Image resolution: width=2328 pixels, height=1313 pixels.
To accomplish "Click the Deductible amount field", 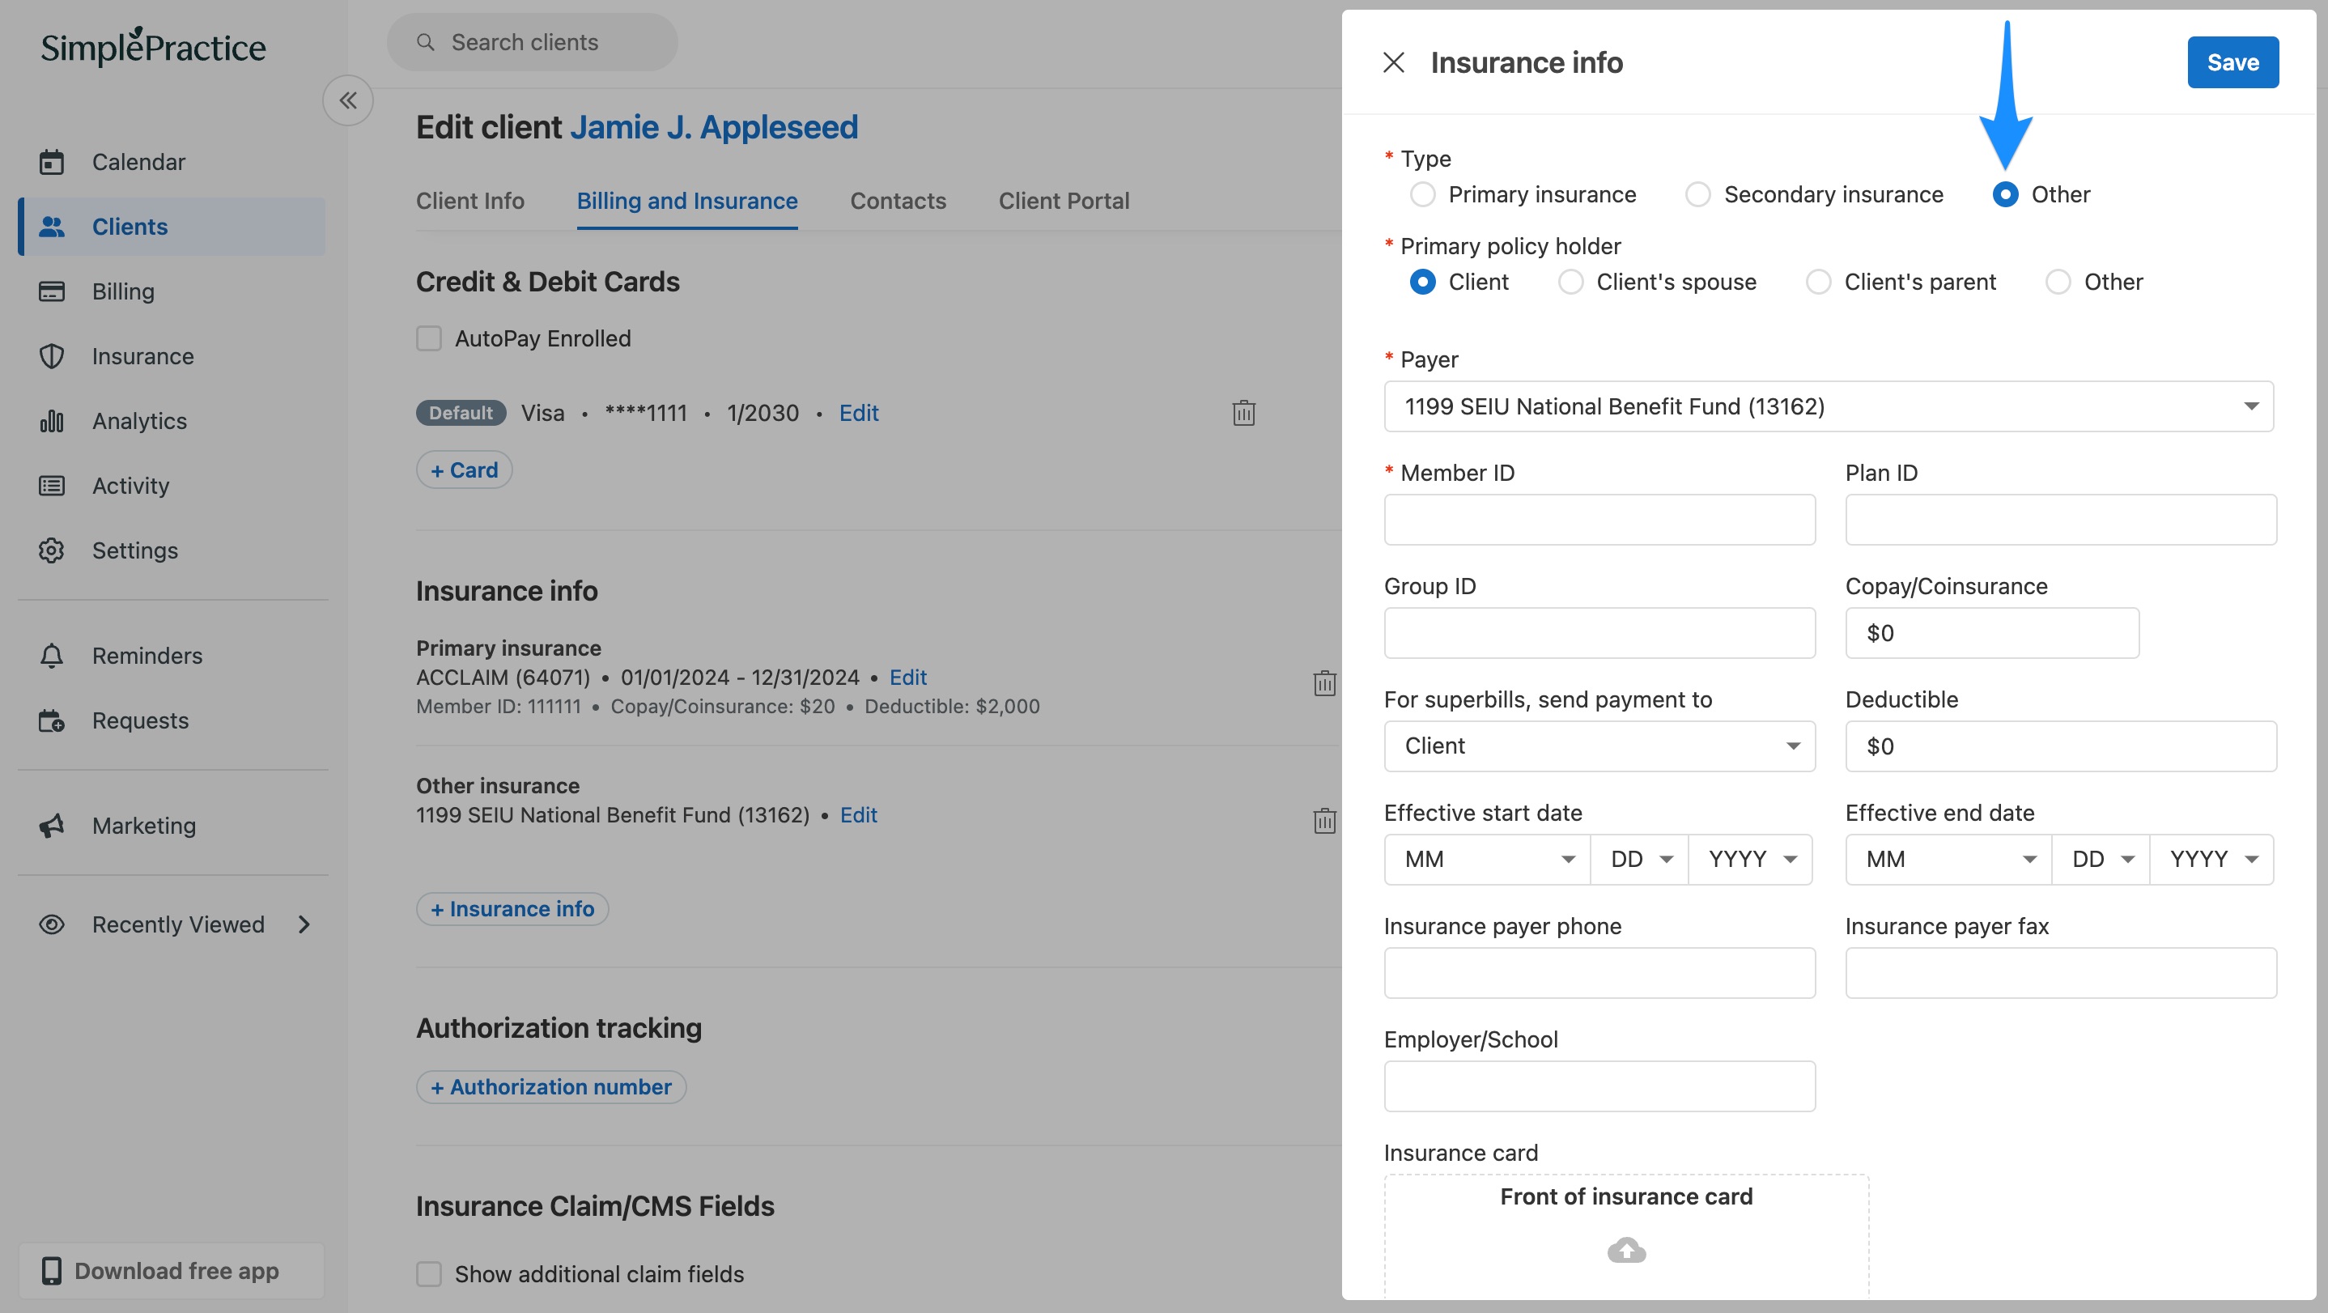I will (x=2061, y=746).
